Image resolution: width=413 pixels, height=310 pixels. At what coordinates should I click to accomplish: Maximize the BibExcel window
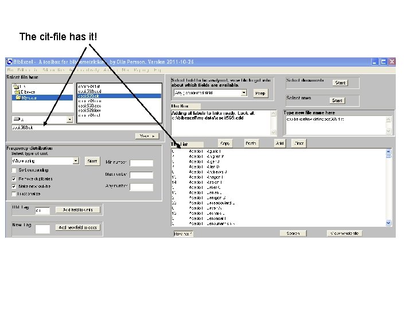383,62
